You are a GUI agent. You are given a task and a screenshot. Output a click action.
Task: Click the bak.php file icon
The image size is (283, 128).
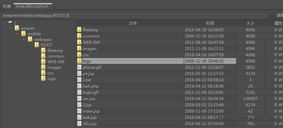(x=79, y=86)
